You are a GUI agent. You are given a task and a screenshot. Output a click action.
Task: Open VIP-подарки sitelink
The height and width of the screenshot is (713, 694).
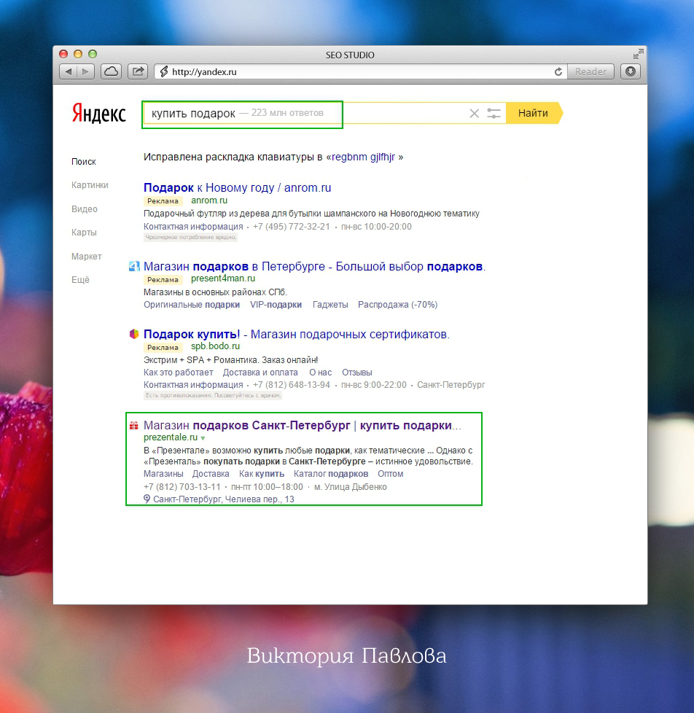pyautogui.click(x=276, y=305)
